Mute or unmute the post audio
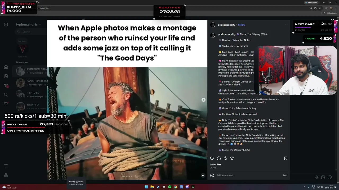The height and width of the screenshot is (190, 339). [x=203, y=175]
